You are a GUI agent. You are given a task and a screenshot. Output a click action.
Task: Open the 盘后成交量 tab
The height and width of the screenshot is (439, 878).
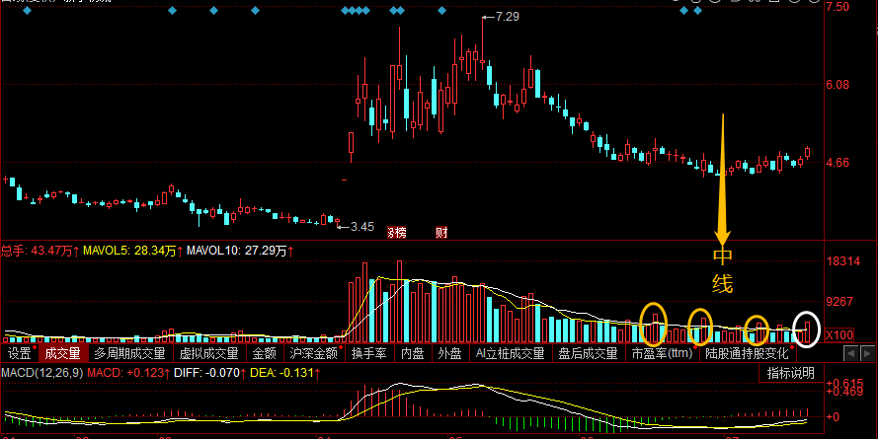588,353
